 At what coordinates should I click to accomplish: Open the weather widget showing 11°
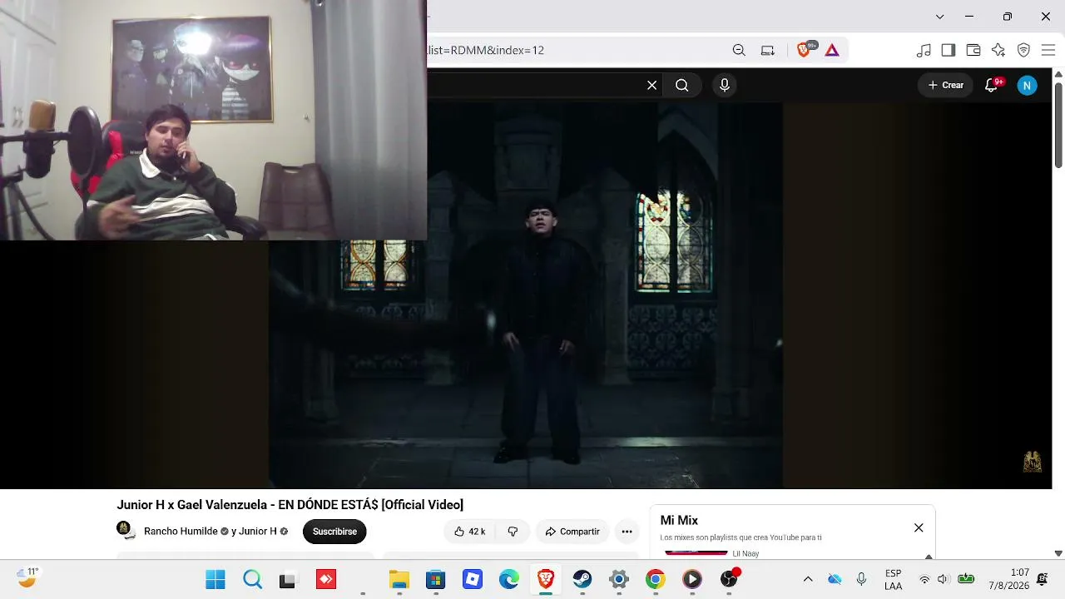point(28,577)
